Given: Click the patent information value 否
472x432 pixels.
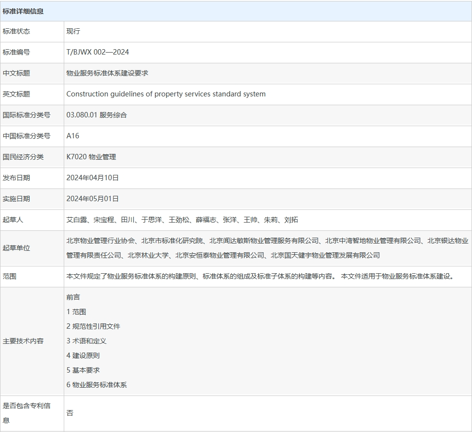Looking at the screenshot, I should (x=70, y=413).
